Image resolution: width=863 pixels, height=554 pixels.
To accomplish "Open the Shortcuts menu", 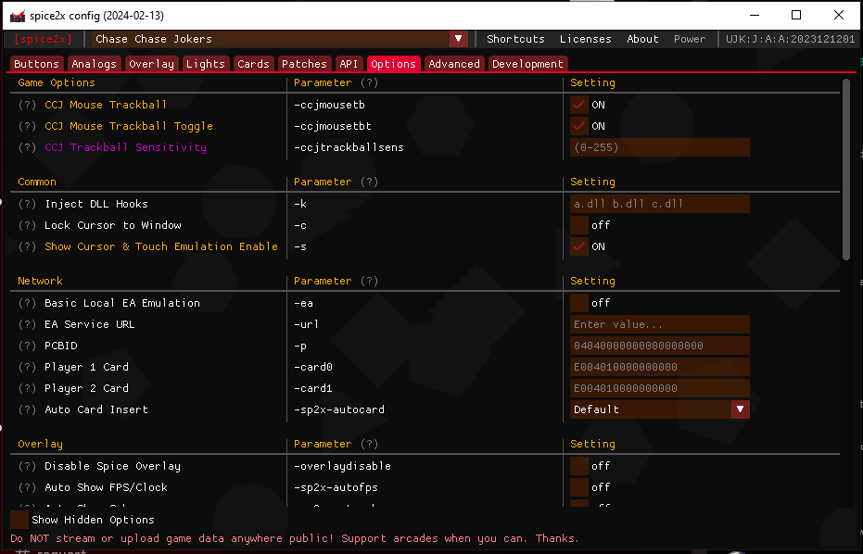I will [x=515, y=39].
